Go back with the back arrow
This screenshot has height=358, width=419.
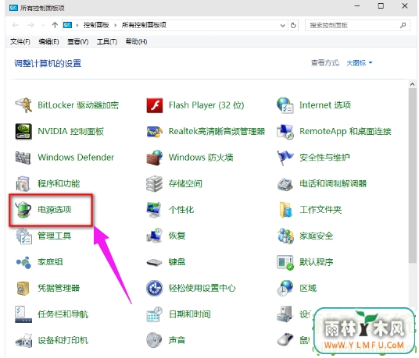point(15,25)
